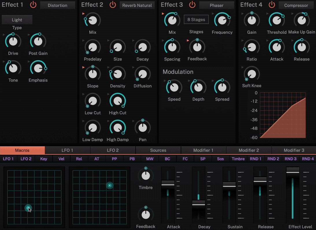Click the Decay envelope slider handle

[x=199, y=204]
